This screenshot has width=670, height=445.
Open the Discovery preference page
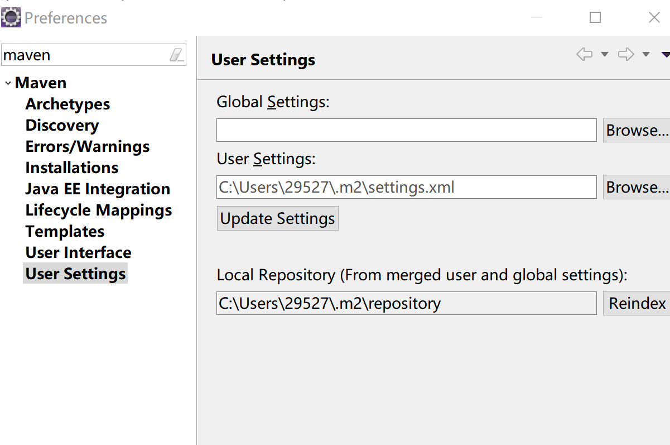pos(62,125)
